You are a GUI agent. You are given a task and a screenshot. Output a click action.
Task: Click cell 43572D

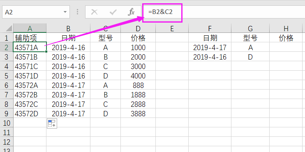30,113
